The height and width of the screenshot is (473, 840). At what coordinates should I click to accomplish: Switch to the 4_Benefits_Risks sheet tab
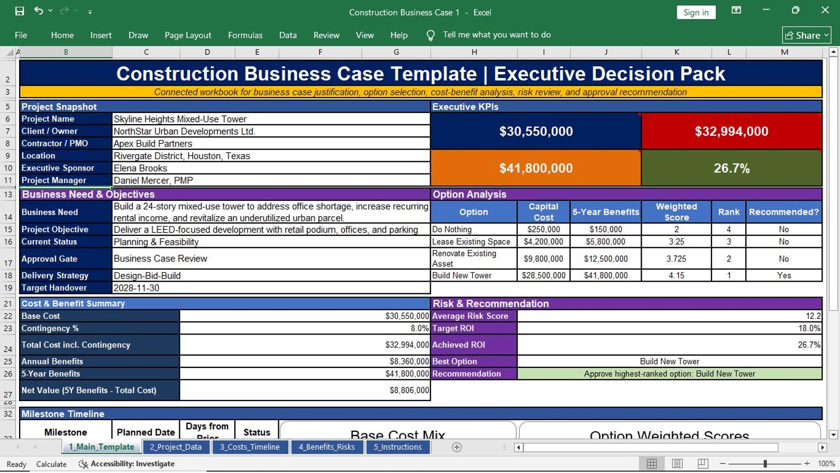(x=326, y=447)
